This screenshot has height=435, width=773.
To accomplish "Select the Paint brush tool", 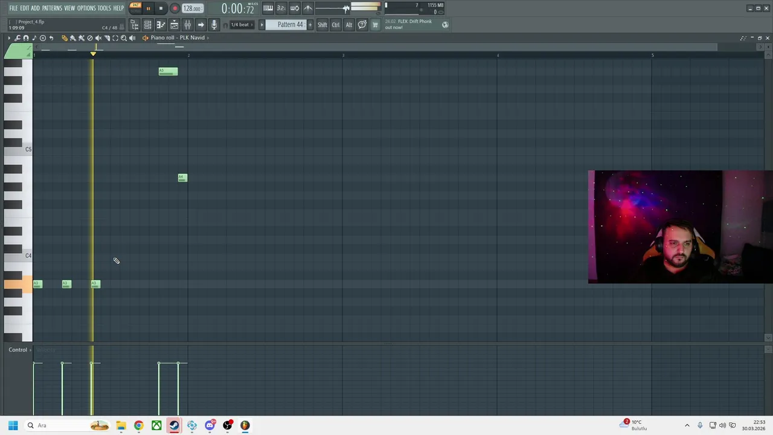I will pos(73,38).
